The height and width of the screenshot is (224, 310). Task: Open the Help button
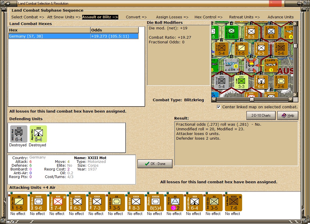coord(288,115)
